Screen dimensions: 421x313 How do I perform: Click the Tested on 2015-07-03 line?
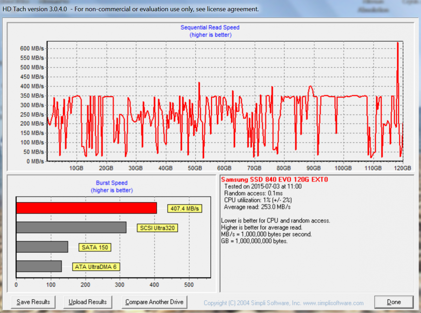pyautogui.click(x=263, y=186)
